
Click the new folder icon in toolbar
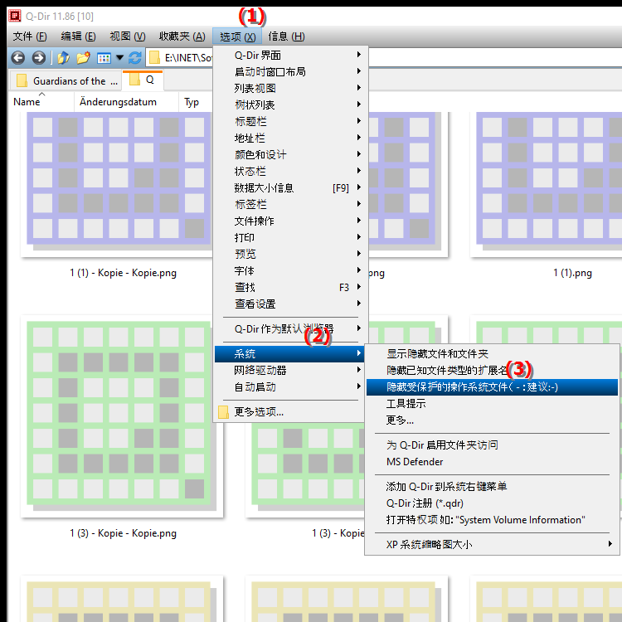pos(83,58)
